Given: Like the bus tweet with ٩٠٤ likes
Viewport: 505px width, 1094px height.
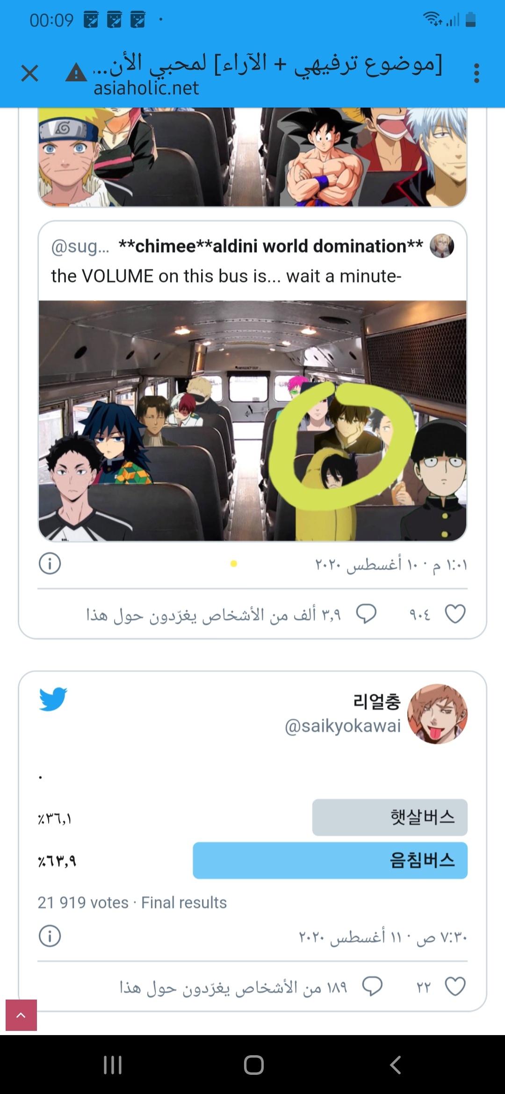Looking at the screenshot, I should coord(455,614).
